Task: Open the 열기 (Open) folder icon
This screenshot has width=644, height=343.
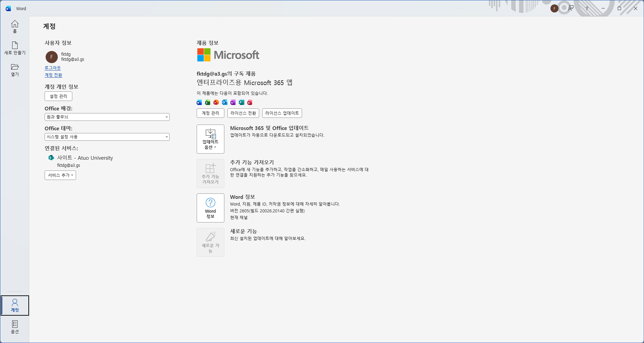Action: point(15,70)
